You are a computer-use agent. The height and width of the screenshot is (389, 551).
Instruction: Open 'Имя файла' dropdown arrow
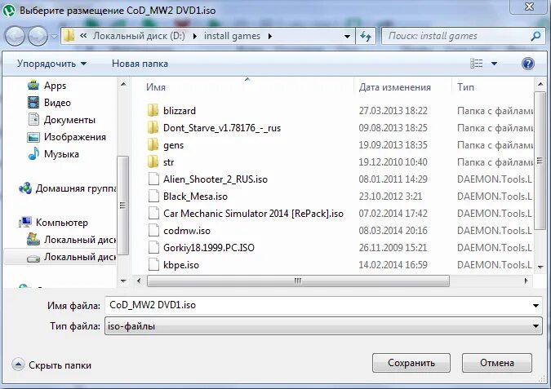pyautogui.click(x=535, y=306)
